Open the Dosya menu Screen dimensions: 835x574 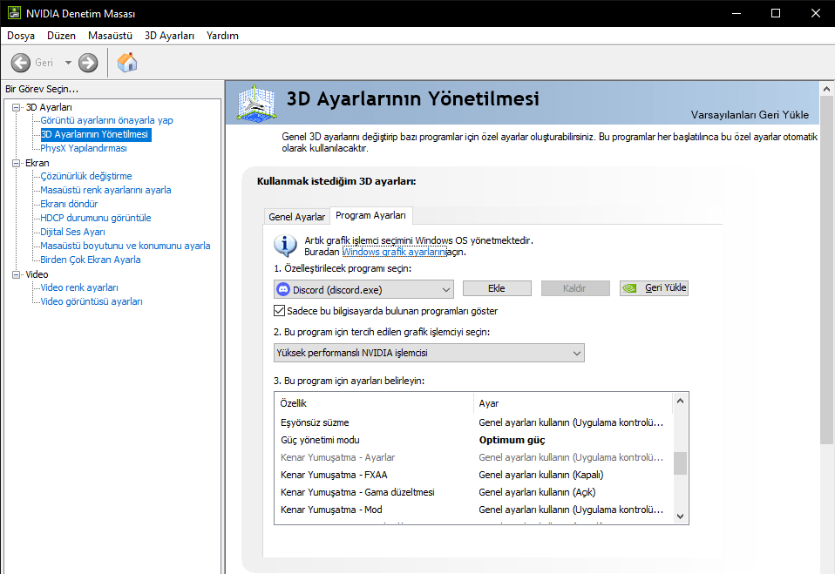(21, 36)
